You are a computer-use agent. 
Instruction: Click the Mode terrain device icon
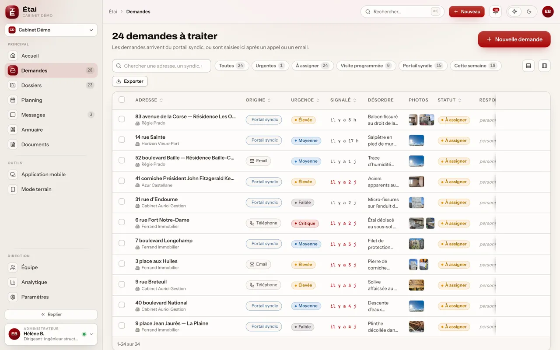[13, 189]
